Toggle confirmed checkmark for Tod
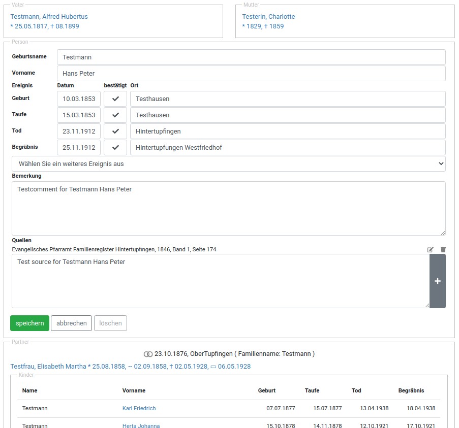Screen dimensions: 459x428 pos(115,131)
